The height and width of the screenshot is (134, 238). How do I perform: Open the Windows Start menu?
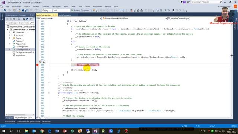pyautogui.click(x=3, y=131)
